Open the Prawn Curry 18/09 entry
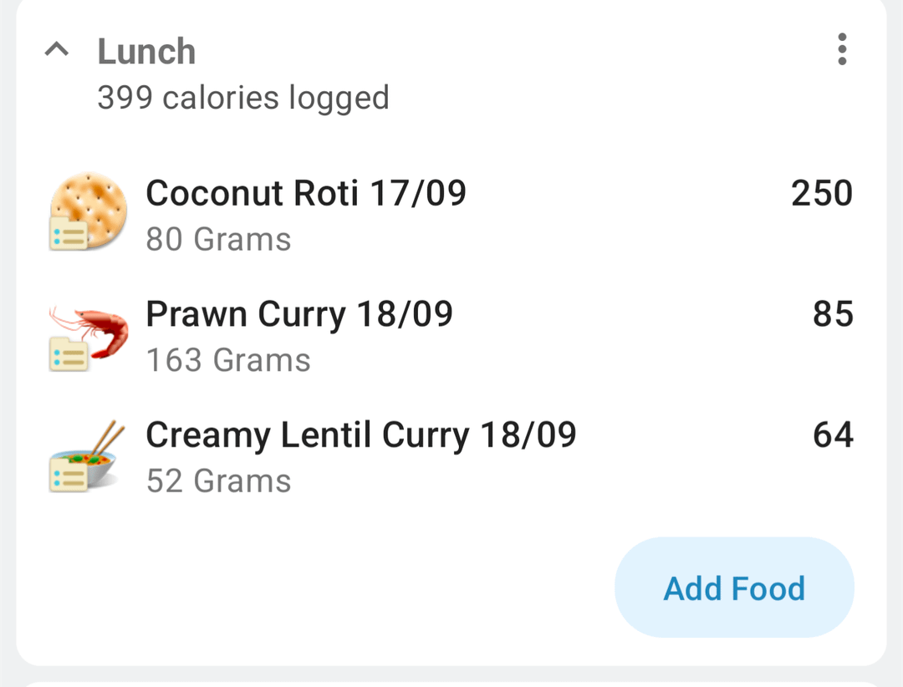Image resolution: width=903 pixels, height=687 pixels. 298,315
